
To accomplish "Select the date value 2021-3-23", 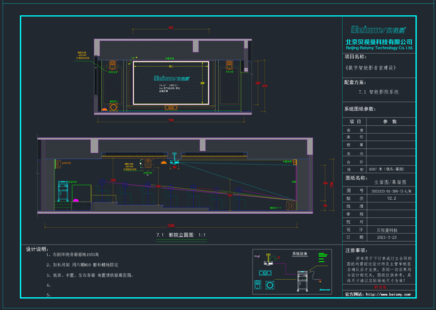I will click(x=387, y=237).
